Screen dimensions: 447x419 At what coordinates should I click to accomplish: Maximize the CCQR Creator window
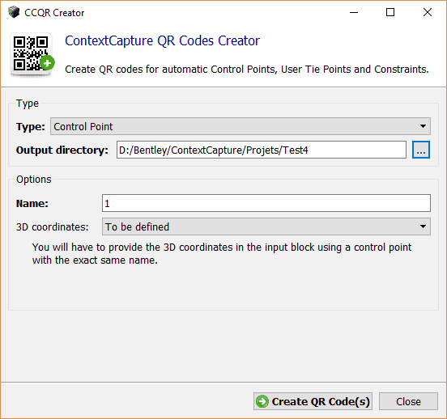click(x=390, y=12)
